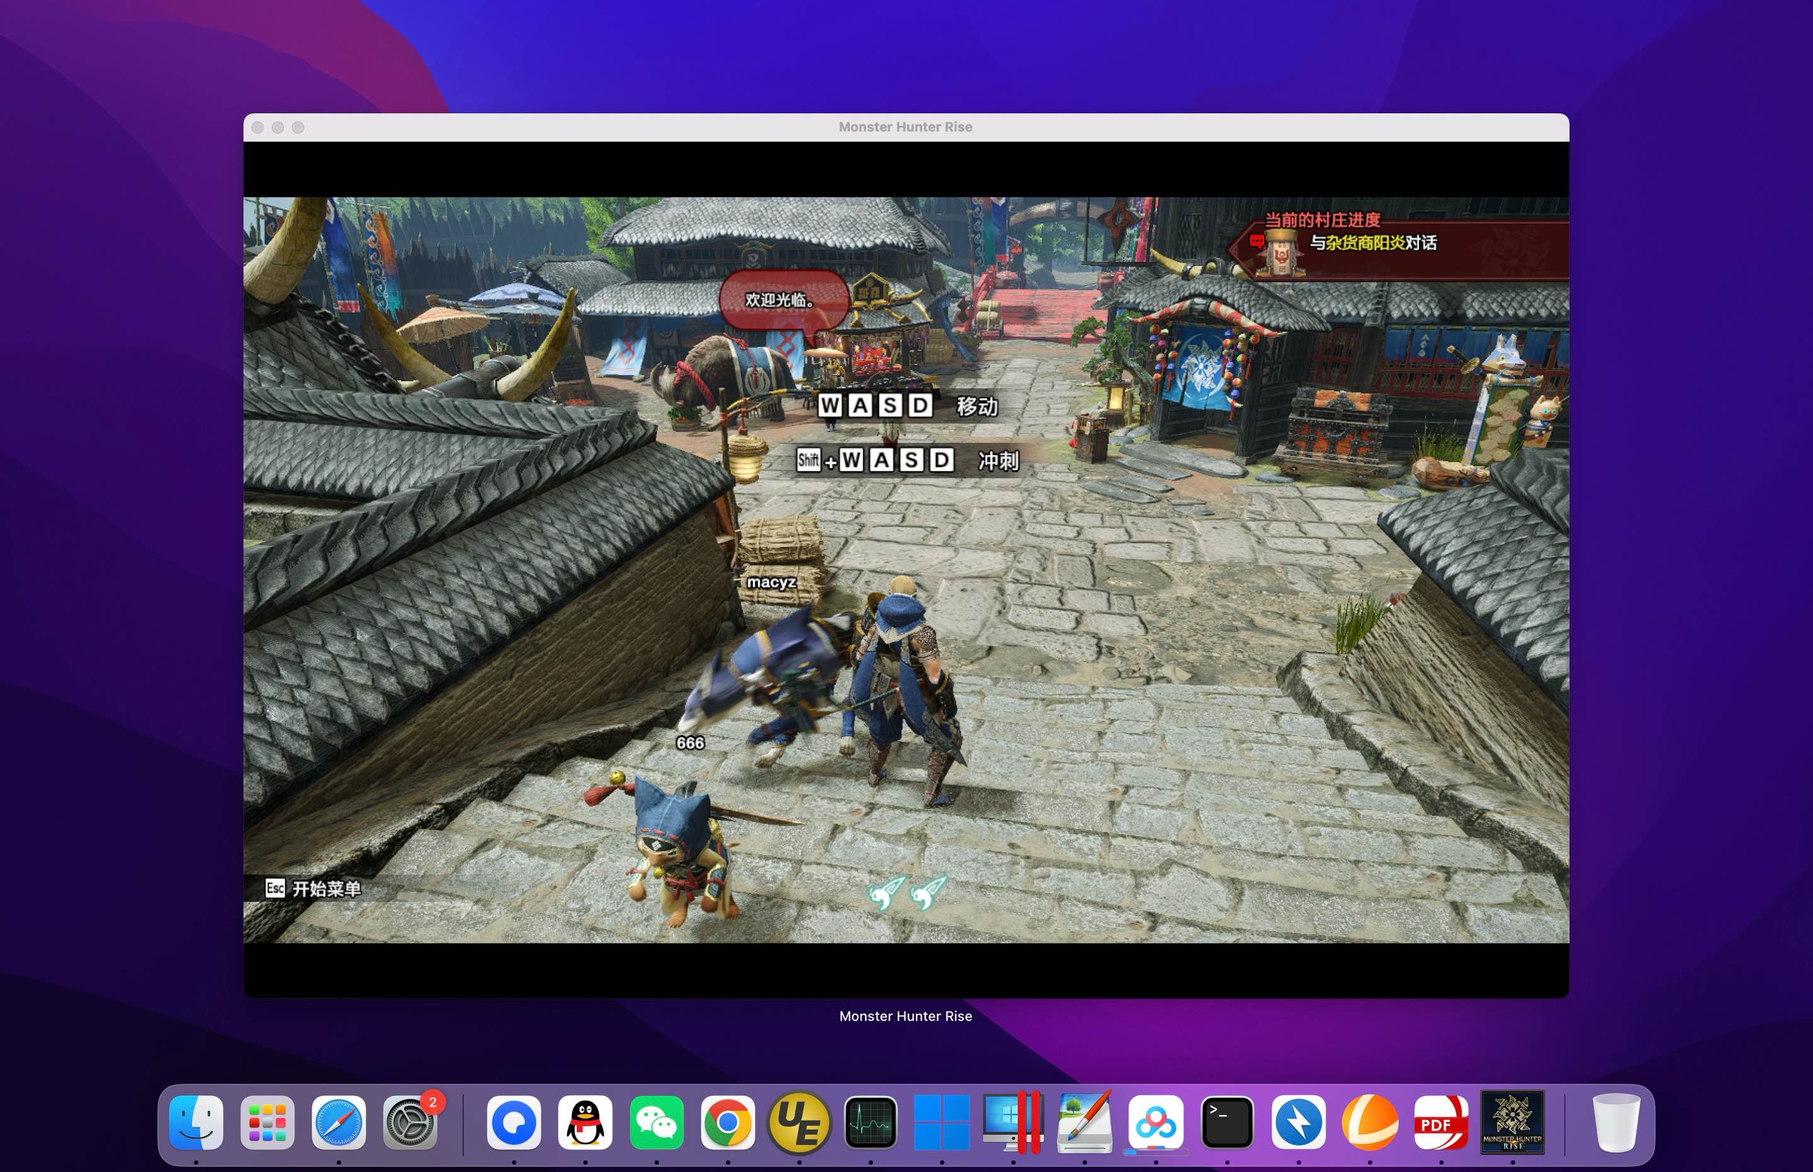The width and height of the screenshot is (1813, 1172).
Task: Launch Parallels Desktop from the Dock
Action: pos(1013,1122)
